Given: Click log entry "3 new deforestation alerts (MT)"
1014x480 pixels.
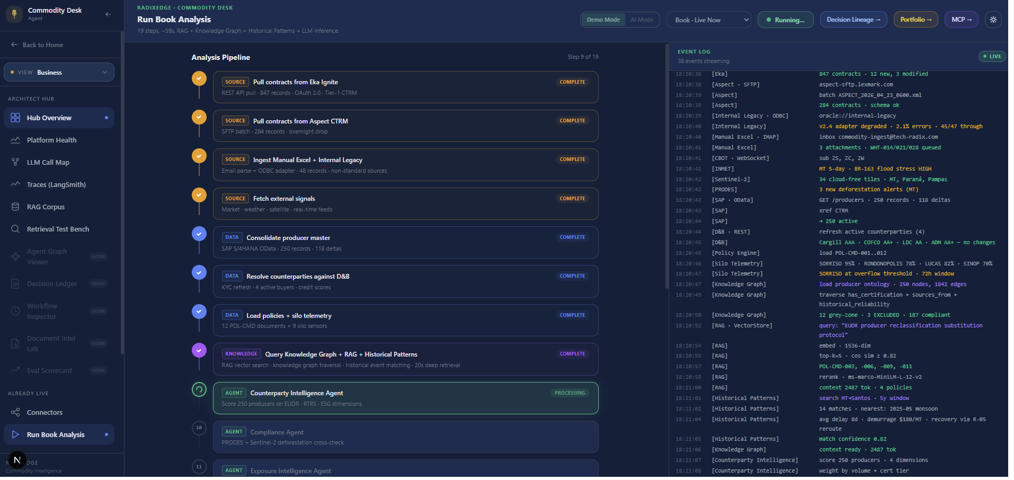Looking at the screenshot, I should 869,190.
